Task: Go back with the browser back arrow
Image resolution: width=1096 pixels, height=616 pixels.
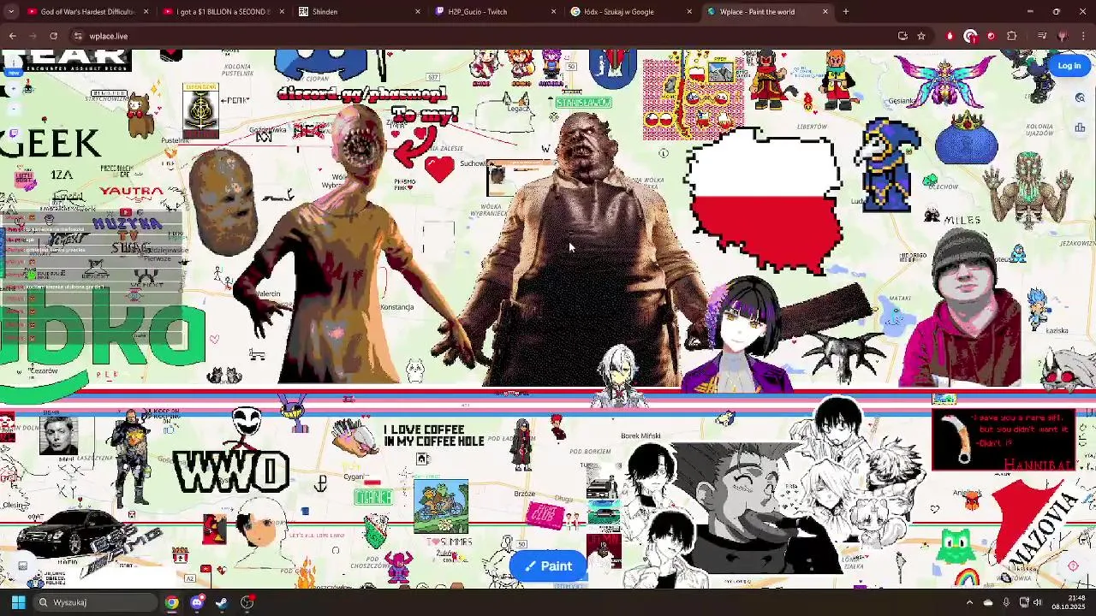Action: [13, 36]
